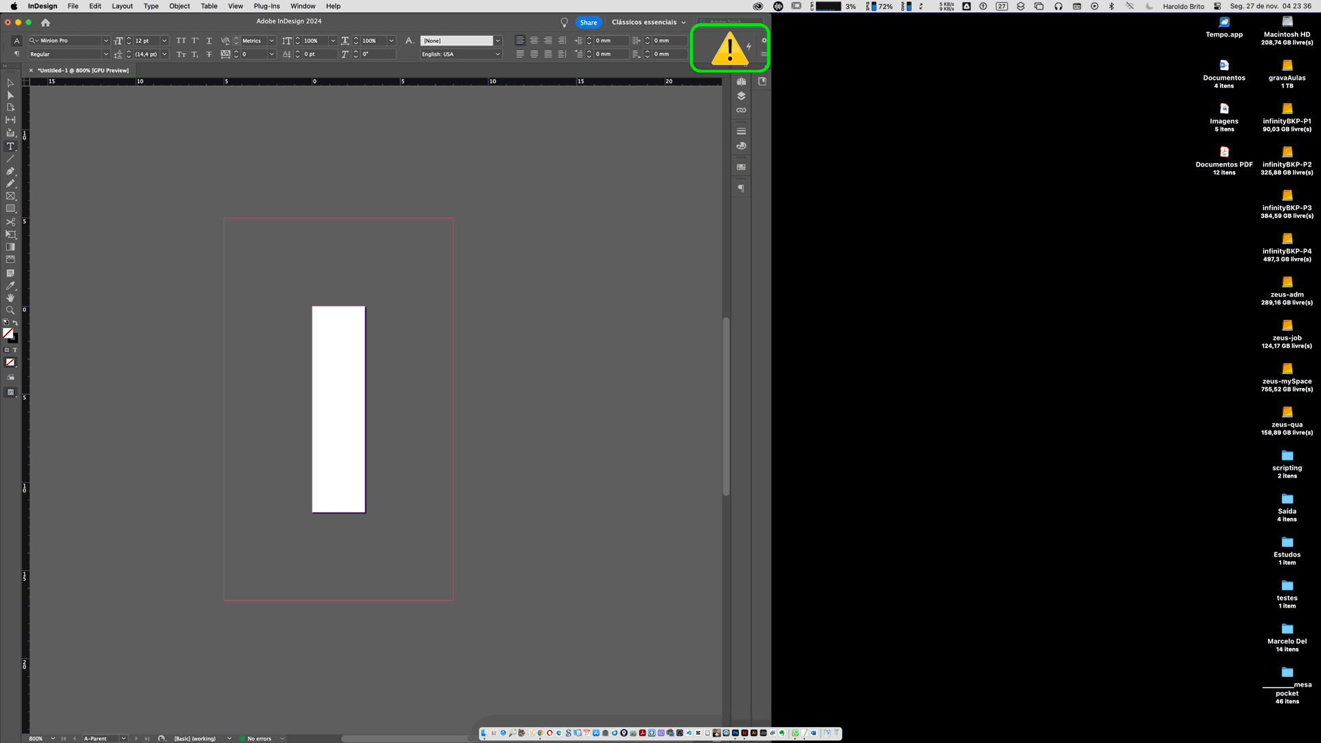1321x743 pixels.
Task: Select the Rectangle Frame tool
Action: (10, 196)
